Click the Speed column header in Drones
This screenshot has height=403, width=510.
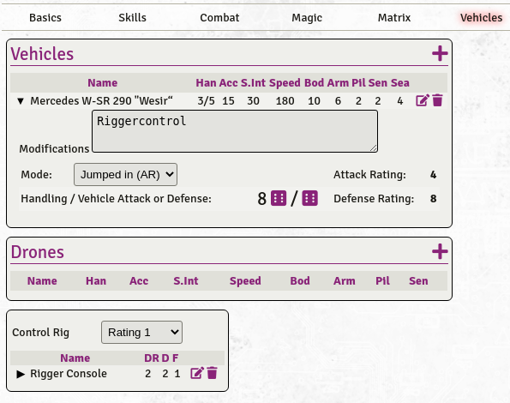pyautogui.click(x=245, y=280)
